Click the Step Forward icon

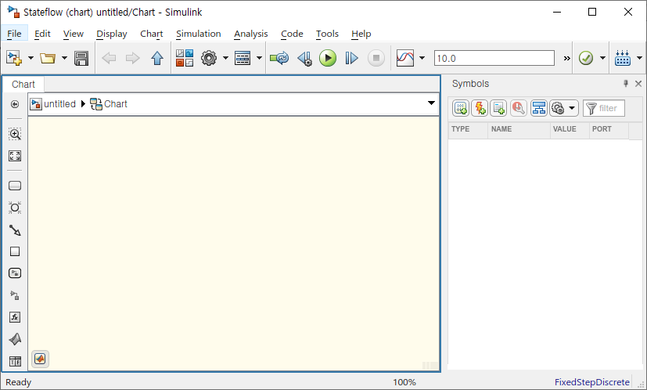(x=351, y=58)
